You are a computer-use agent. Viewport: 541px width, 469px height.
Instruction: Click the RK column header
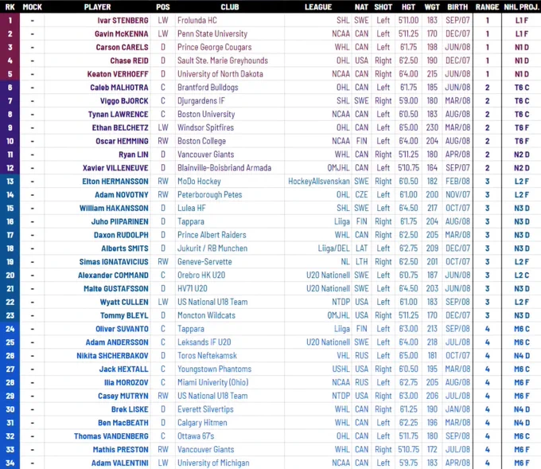[10, 7]
